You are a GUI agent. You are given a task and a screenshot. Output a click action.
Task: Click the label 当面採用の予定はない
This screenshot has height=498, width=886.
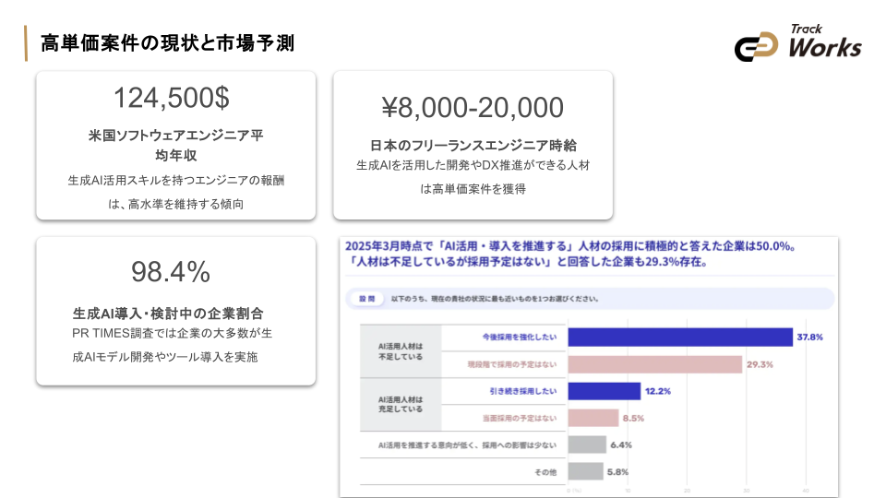pyautogui.click(x=520, y=419)
